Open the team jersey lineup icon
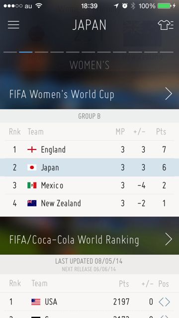 point(166,25)
